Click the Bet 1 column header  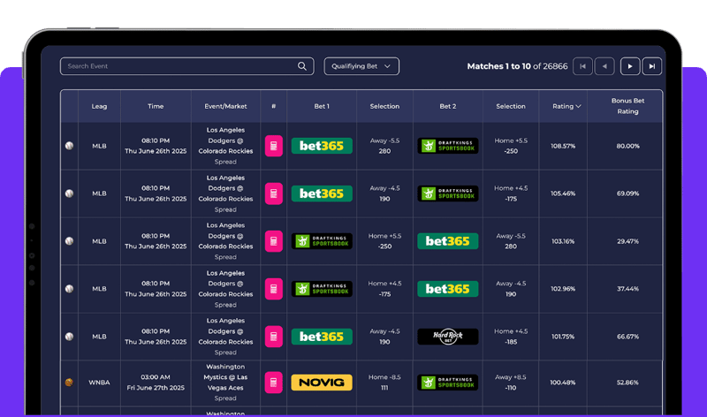(322, 106)
